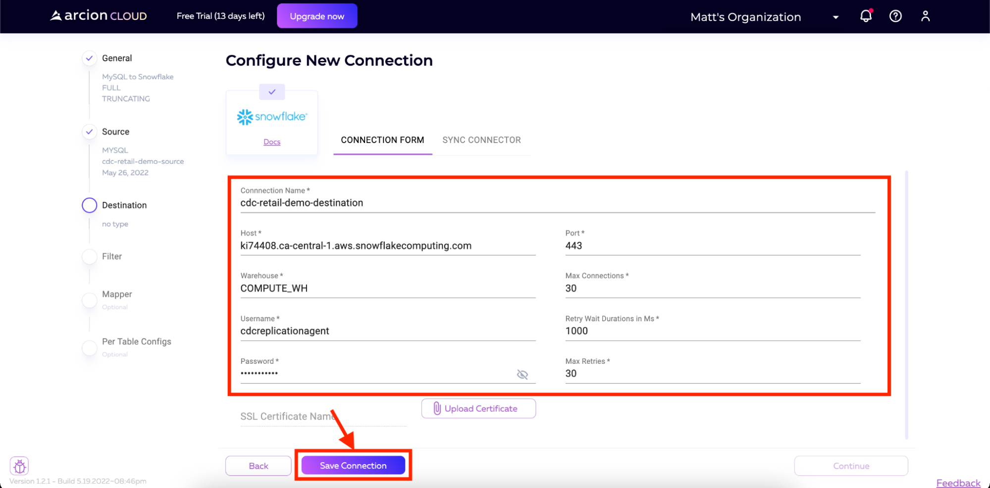Click the Host input field
990x488 pixels.
[388, 246]
